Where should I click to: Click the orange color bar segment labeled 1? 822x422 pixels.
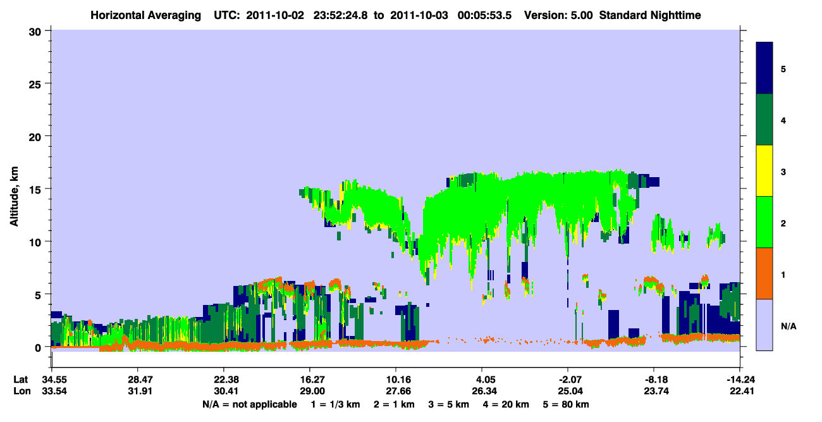[764, 273]
